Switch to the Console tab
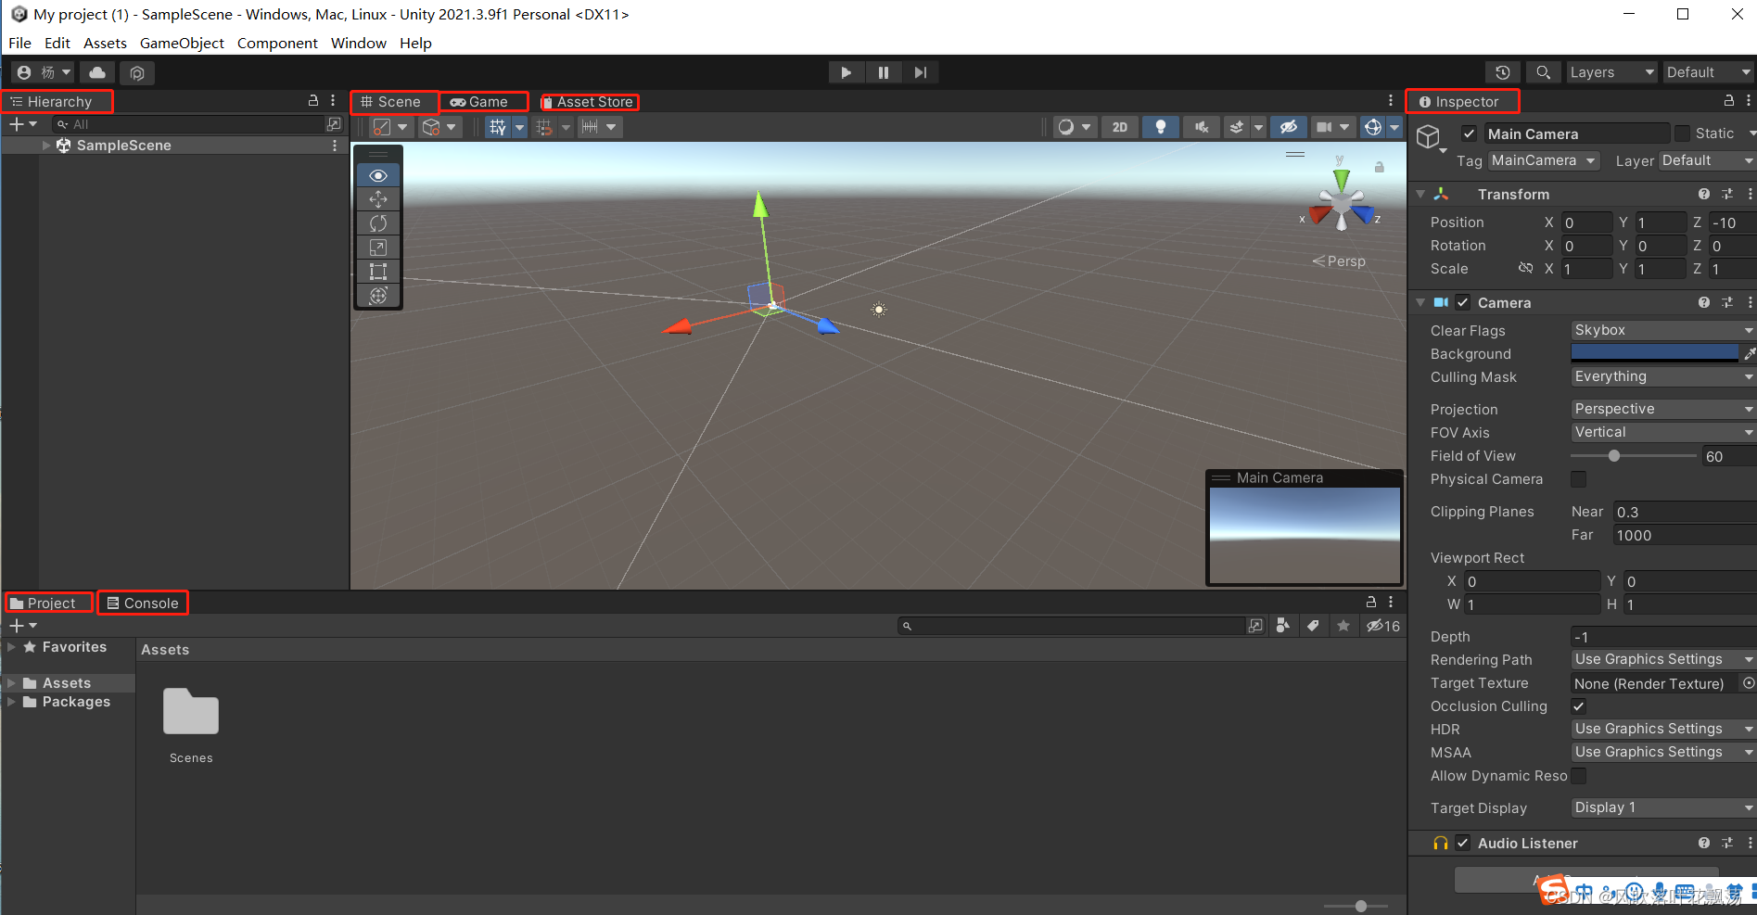1757x915 pixels. 143,603
